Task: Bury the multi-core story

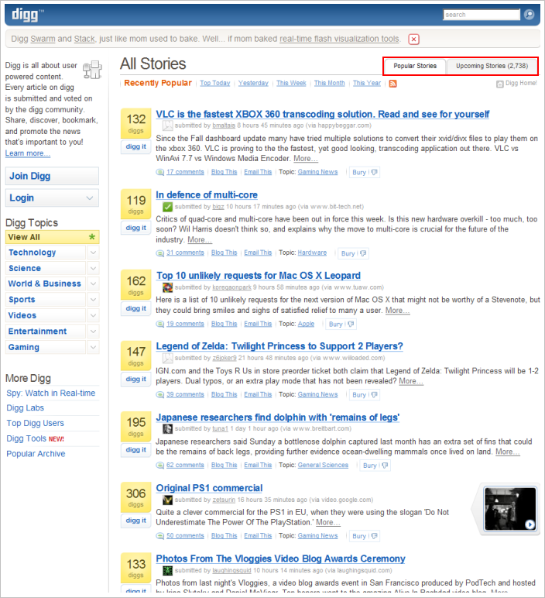Action: (353, 253)
